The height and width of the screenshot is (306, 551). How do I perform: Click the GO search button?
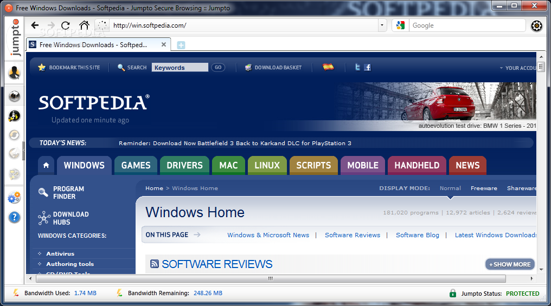coord(218,67)
